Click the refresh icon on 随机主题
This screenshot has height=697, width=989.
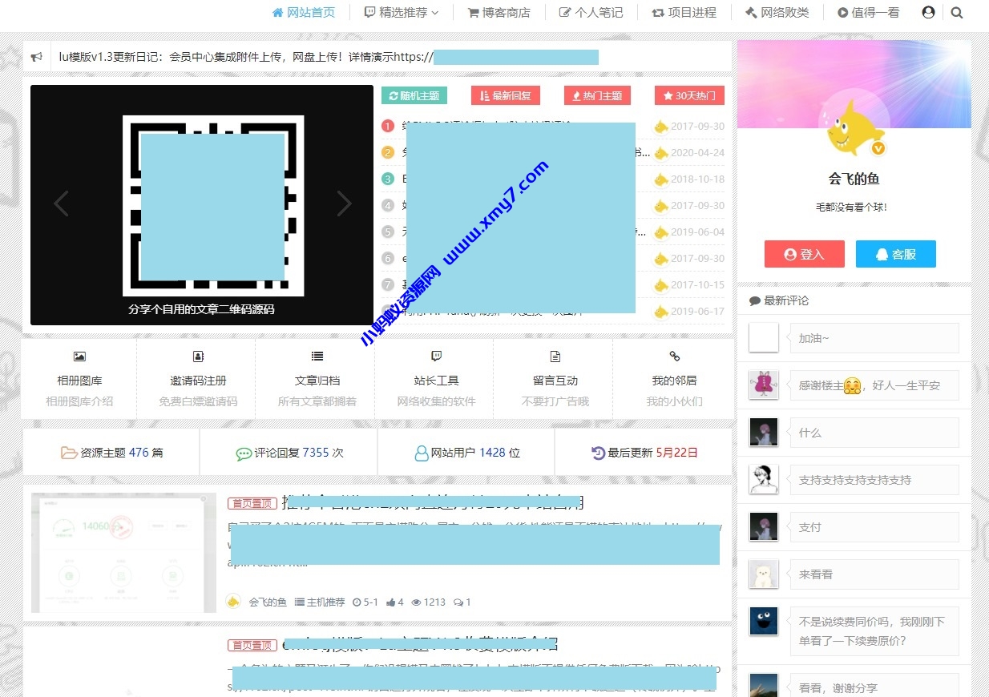393,95
